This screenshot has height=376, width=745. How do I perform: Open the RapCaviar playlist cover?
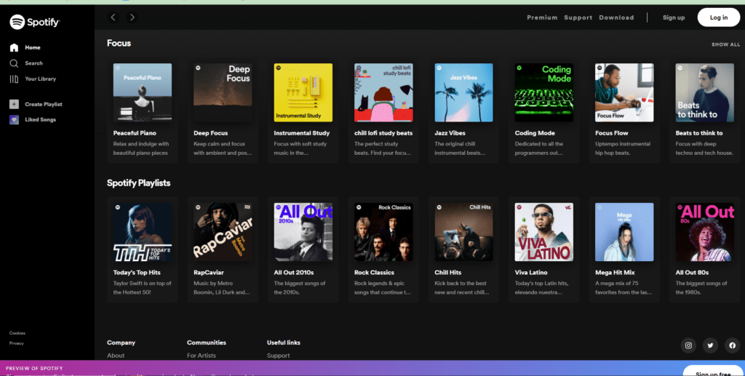tap(223, 232)
